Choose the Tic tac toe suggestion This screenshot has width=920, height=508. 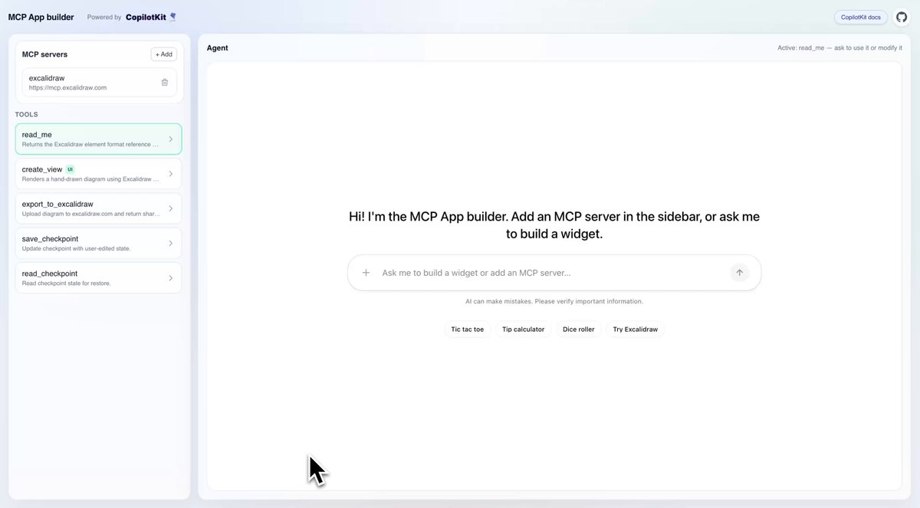(x=468, y=329)
